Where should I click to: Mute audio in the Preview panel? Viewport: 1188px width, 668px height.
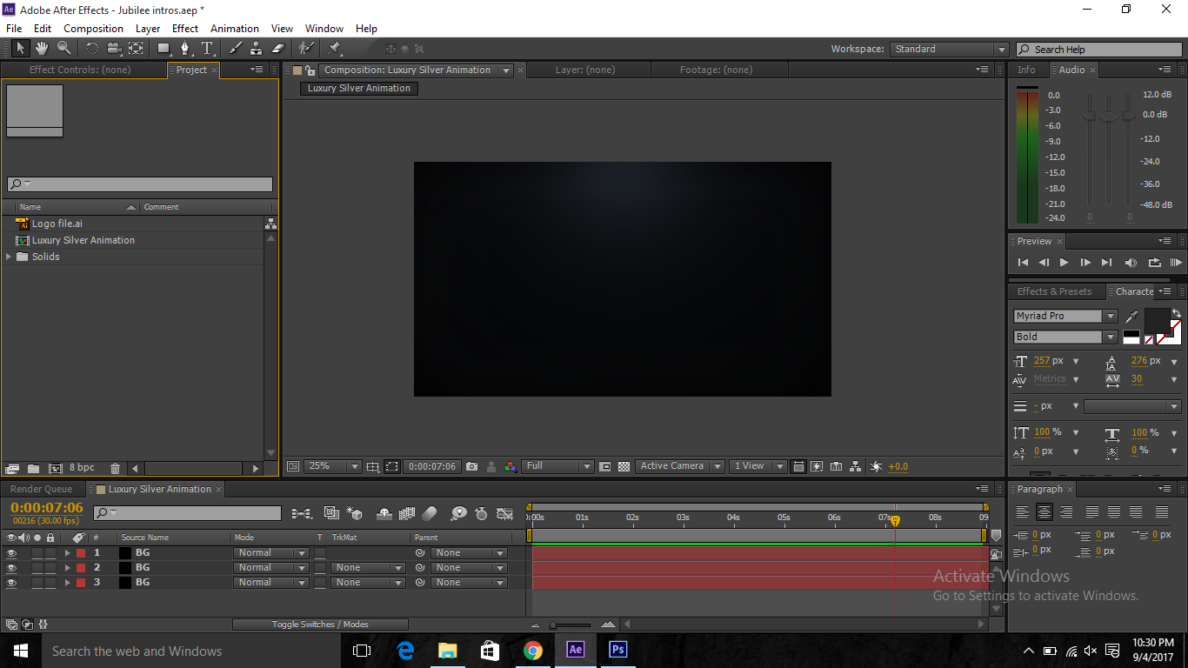tap(1131, 263)
